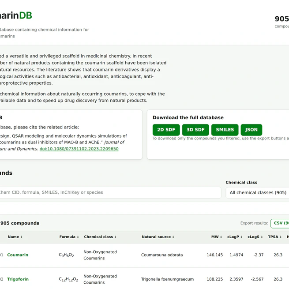Download the JSON database file
The height and width of the screenshot is (289, 289).
pyautogui.click(x=251, y=130)
